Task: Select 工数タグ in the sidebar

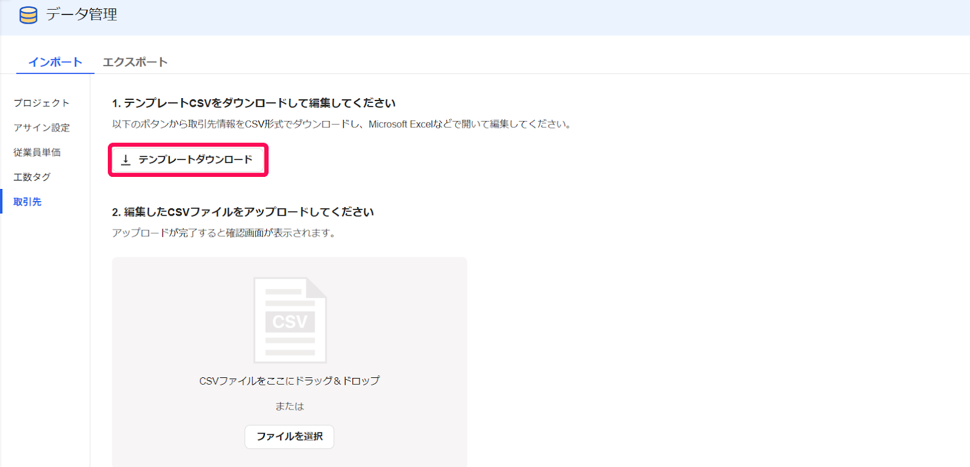Action: pyautogui.click(x=32, y=177)
